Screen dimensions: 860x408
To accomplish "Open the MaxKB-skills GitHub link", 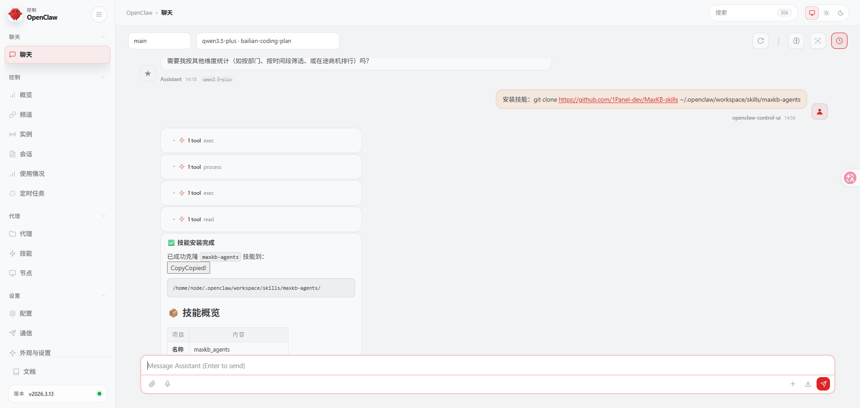I will [618, 99].
